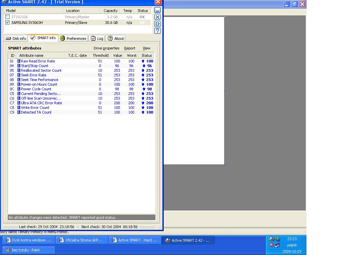Click the question-mark help icon

(x=157, y=31)
